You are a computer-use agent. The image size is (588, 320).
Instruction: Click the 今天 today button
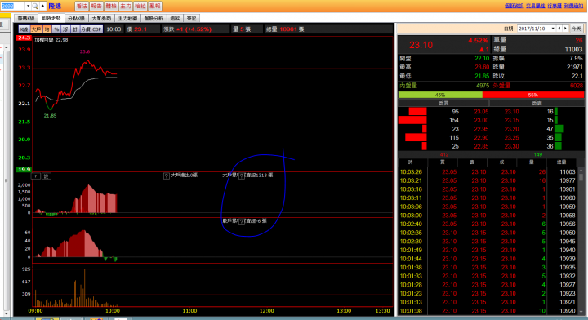click(576, 29)
